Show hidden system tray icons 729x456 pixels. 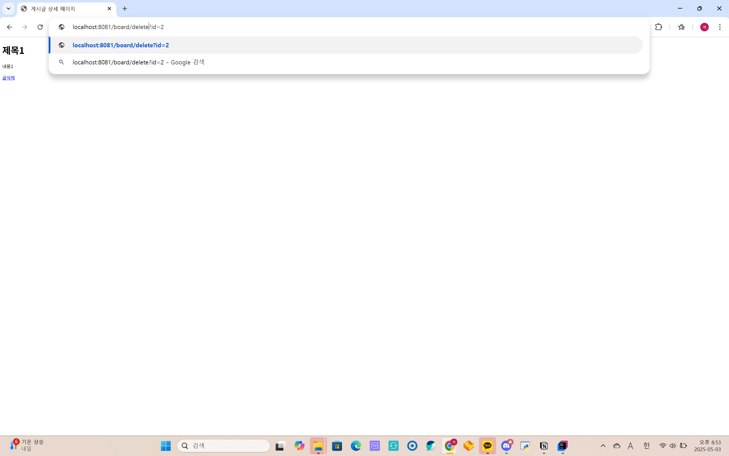[x=603, y=446]
